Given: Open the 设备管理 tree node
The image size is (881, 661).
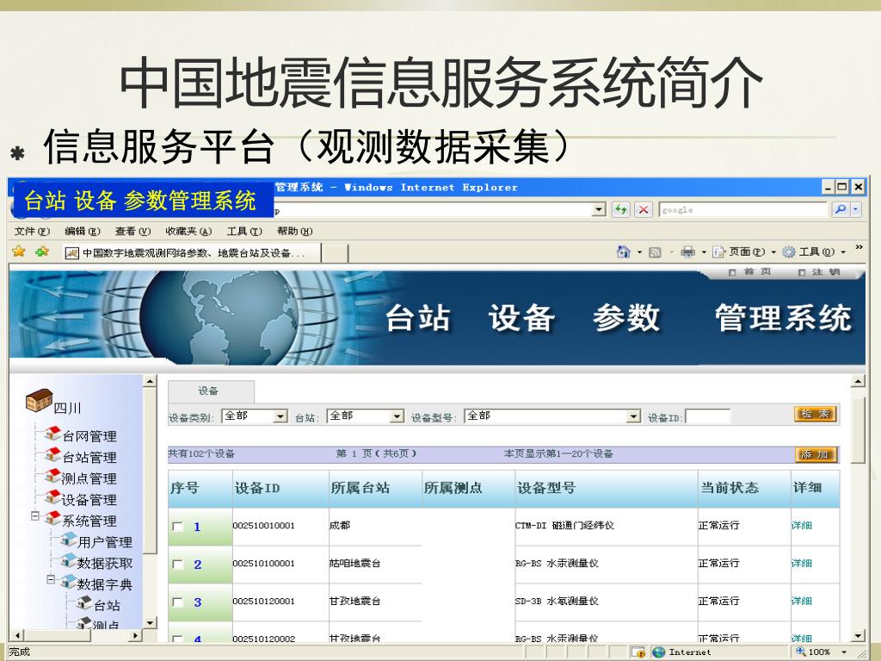Looking at the screenshot, I should pos(89,500).
